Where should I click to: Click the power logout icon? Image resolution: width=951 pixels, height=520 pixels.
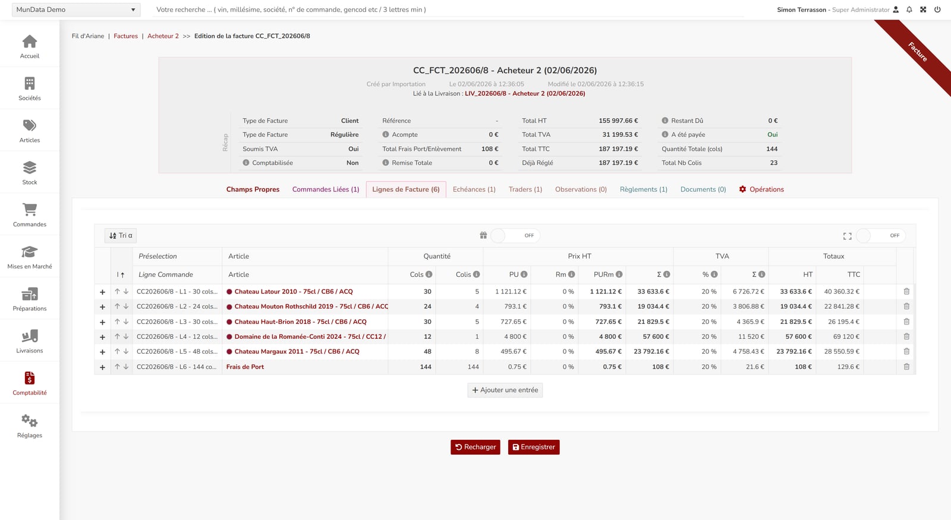coord(937,10)
